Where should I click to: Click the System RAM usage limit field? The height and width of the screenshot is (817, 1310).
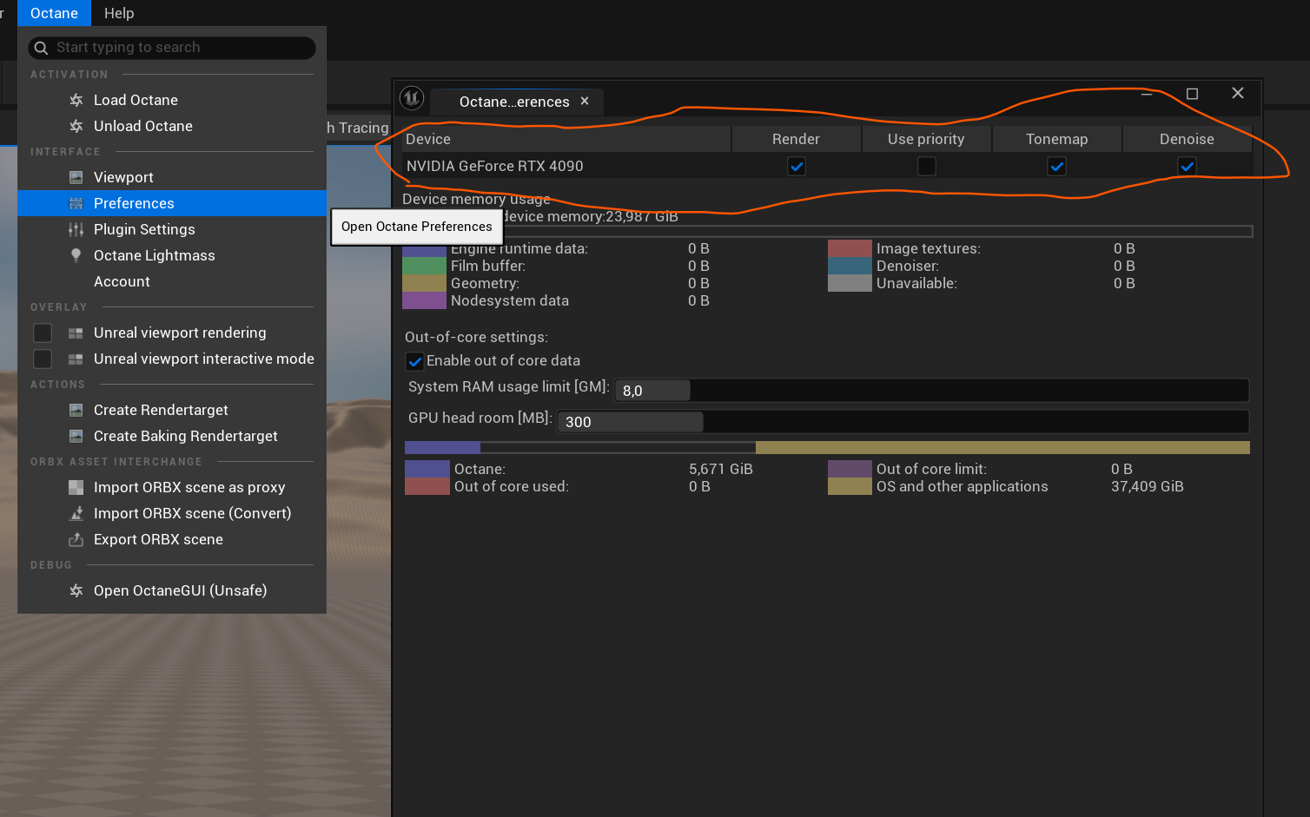(931, 390)
